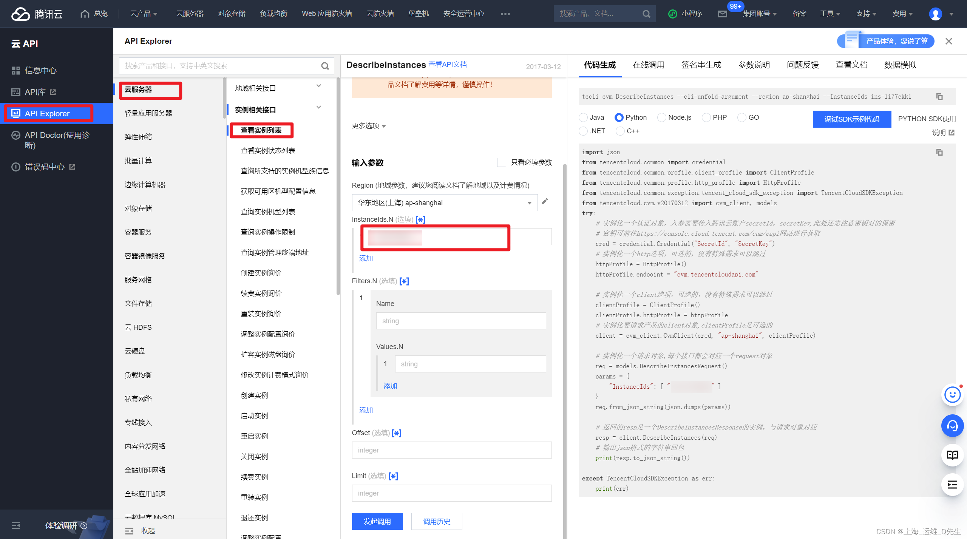Click the product list scrollbar
The height and width of the screenshot is (539, 967).
pyautogui.click(x=224, y=98)
